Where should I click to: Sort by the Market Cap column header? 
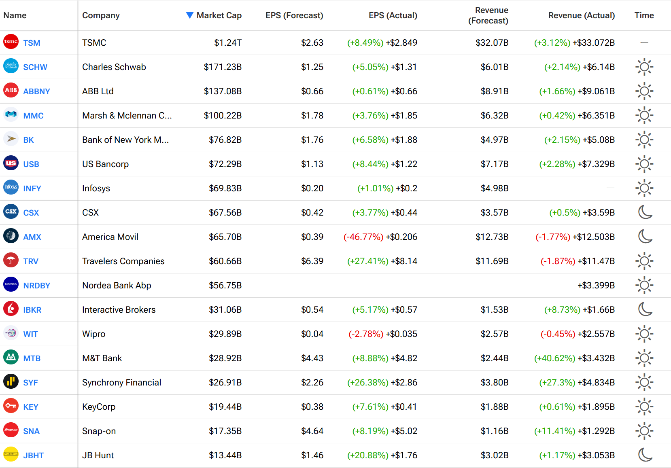[214, 15]
